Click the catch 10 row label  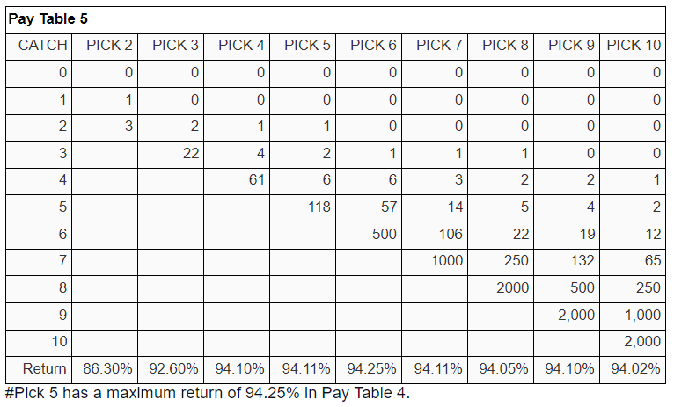(59, 342)
